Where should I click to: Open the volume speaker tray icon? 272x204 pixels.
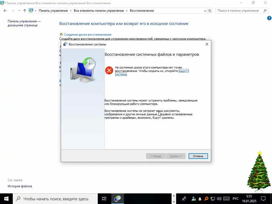pyautogui.click(x=219, y=199)
